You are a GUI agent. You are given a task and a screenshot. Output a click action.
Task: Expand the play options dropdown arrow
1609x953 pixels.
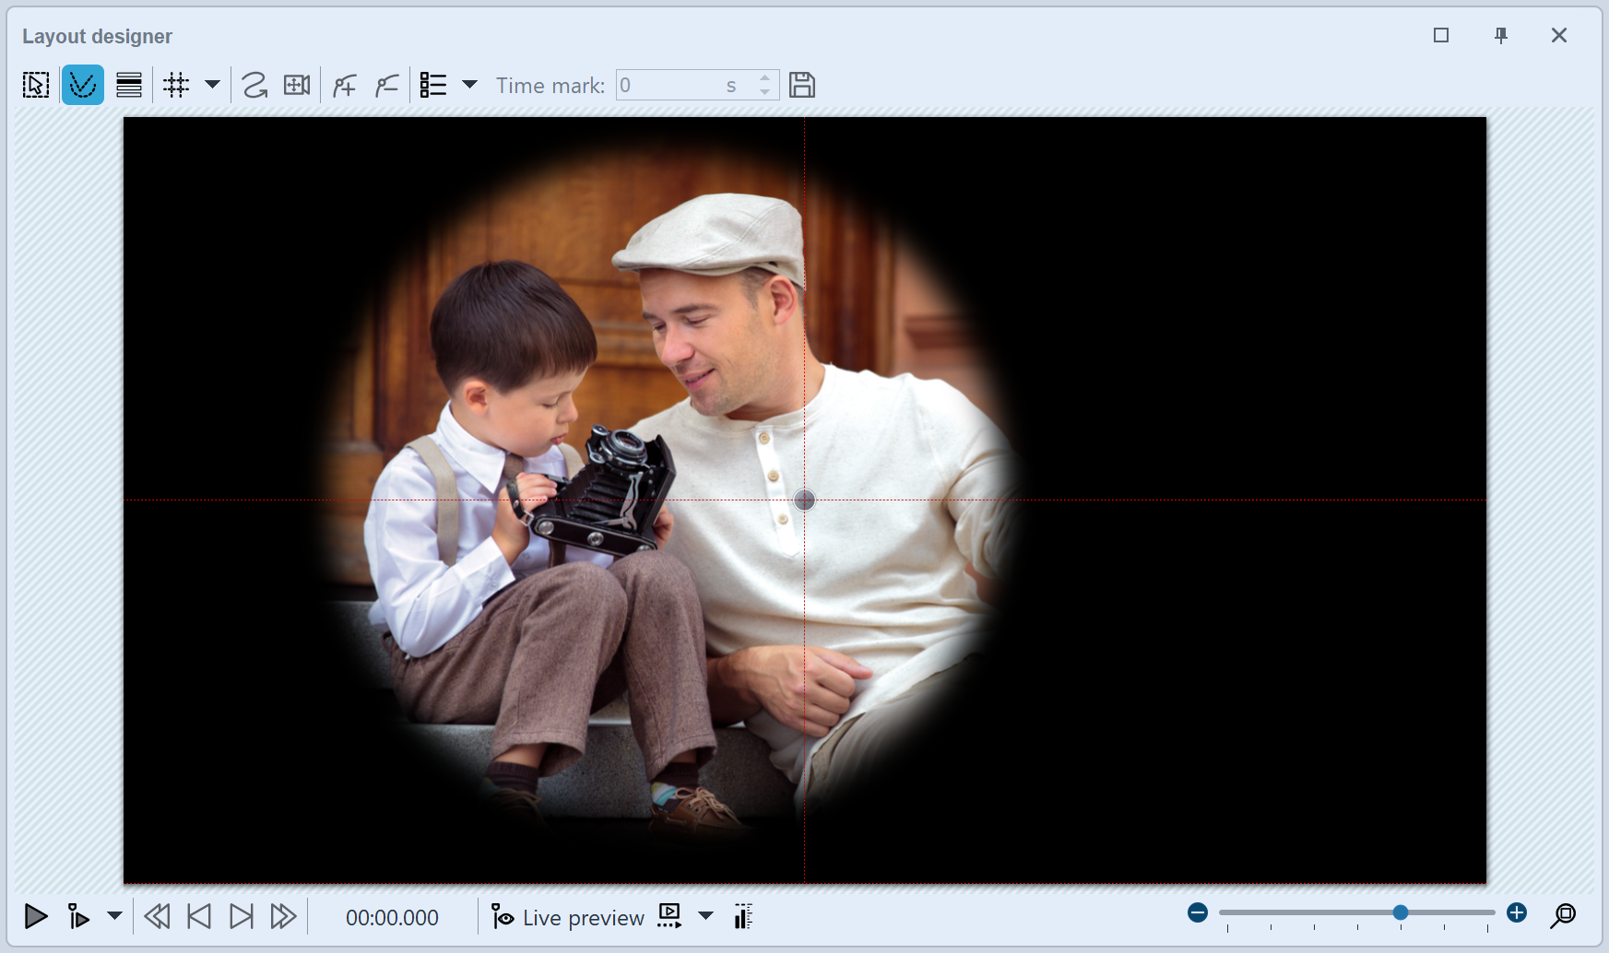tap(114, 916)
